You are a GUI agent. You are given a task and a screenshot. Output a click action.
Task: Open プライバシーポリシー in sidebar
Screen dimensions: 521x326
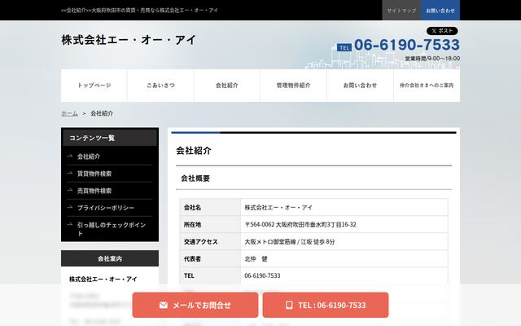[106, 208]
